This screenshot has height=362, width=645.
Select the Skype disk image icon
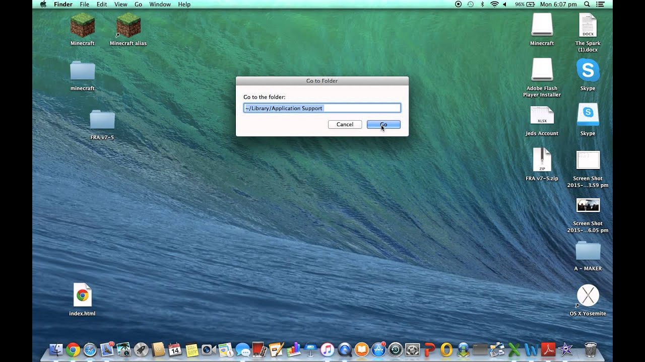[588, 115]
